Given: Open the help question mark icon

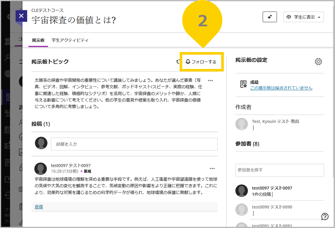Looking at the screenshot, I should [325, 217].
